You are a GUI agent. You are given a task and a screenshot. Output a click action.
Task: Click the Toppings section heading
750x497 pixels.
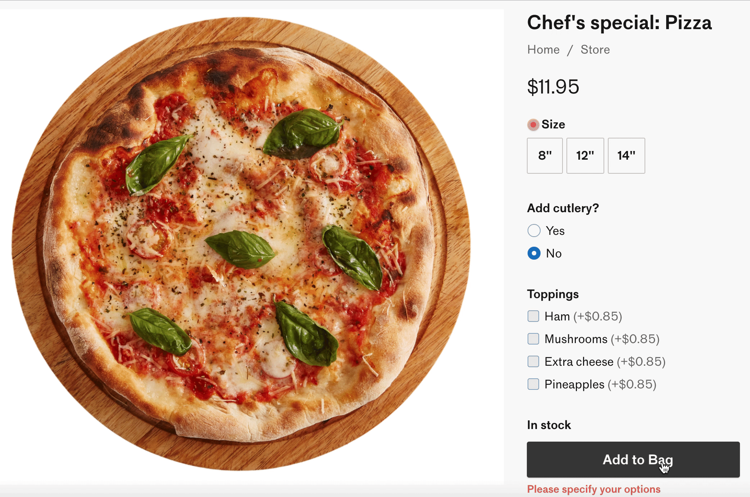click(x=553, y=294)
